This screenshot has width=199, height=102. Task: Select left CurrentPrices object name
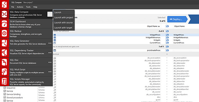click(155, 43)
